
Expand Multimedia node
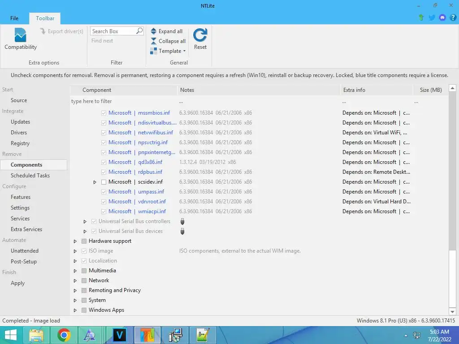[75, 271]
